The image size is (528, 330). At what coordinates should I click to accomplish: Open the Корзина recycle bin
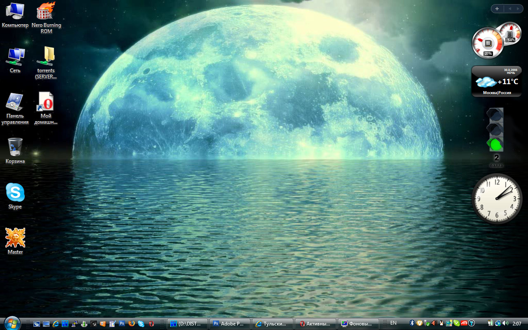coord(15,151)
